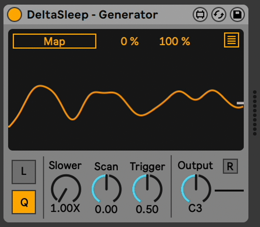Viewport: 260px width, 227px height.
Task: Click the Output knob
Action: (196, 189)
